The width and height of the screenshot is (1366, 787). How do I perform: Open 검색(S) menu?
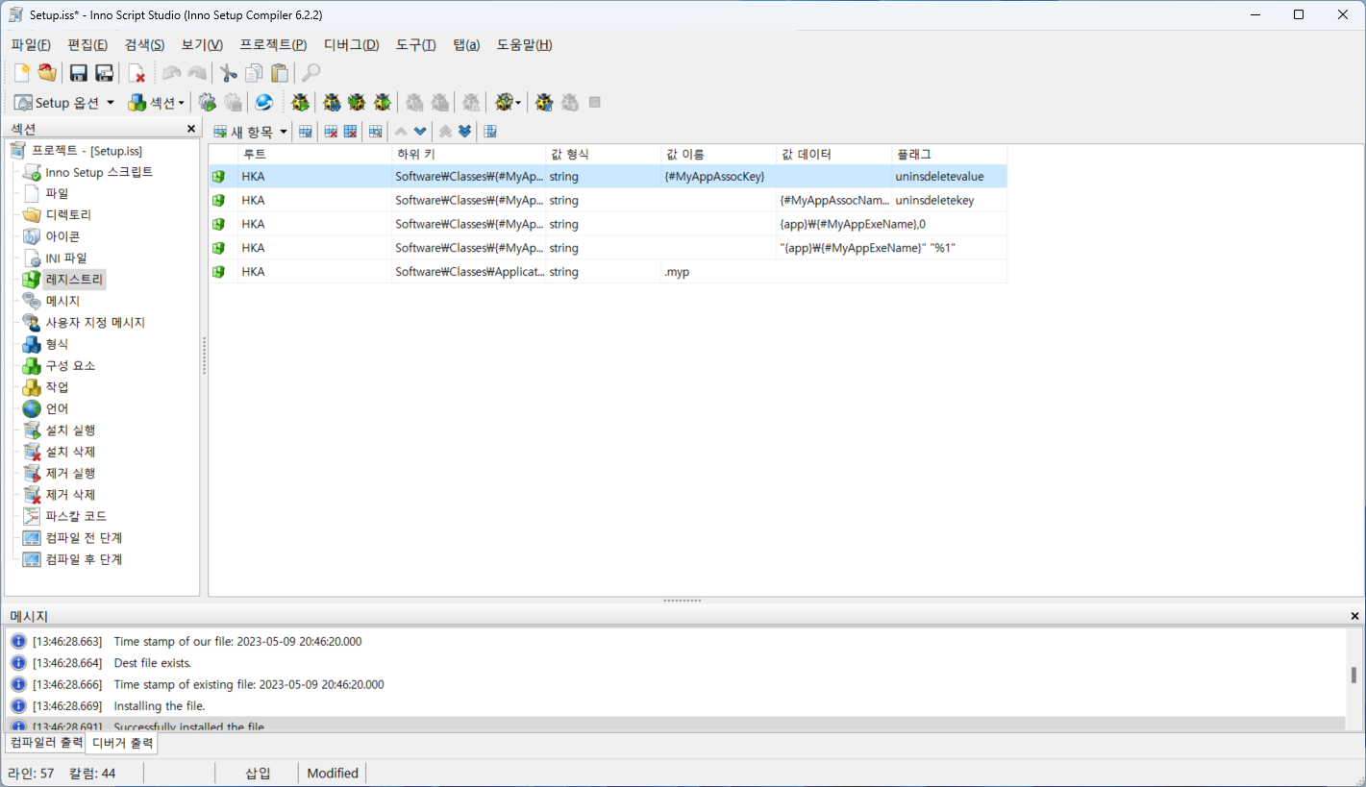click(144, 45)
